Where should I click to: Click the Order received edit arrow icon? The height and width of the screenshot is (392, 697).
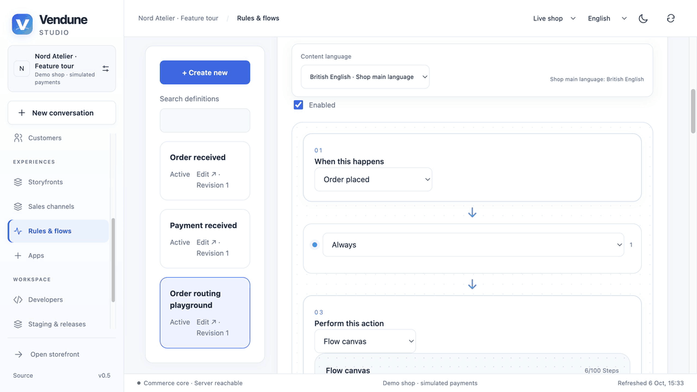[x=214, y=174]
